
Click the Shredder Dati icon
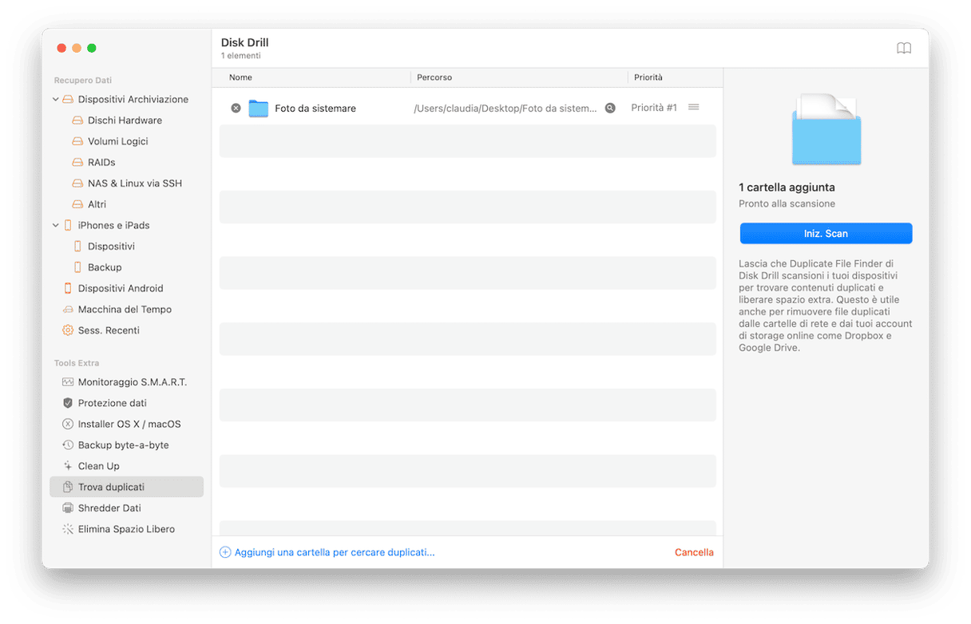coord(68,508)
